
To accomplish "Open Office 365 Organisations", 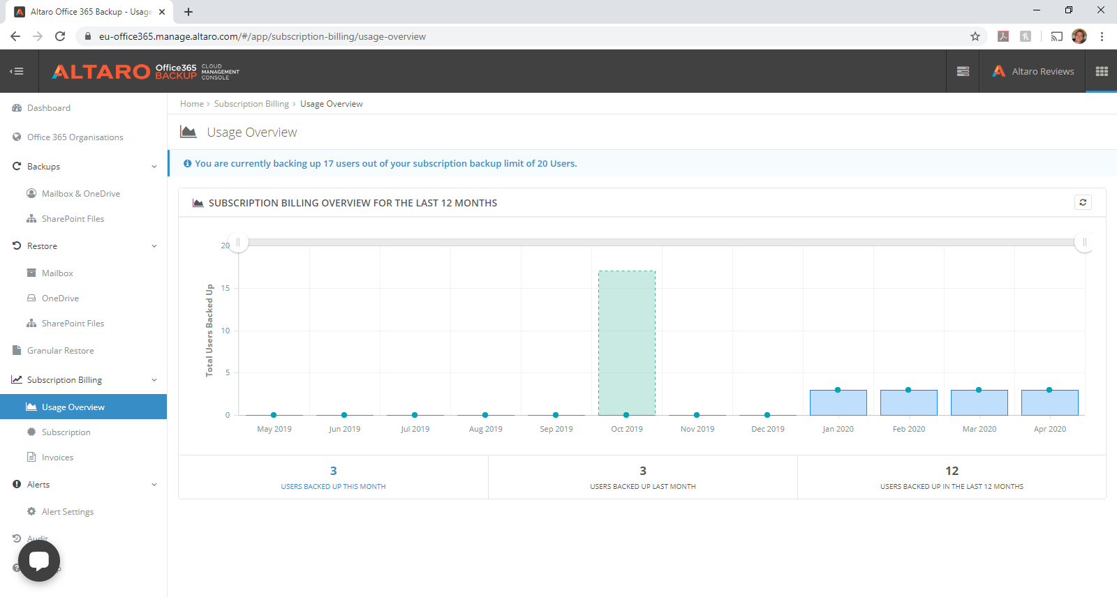I will (75, 137).
